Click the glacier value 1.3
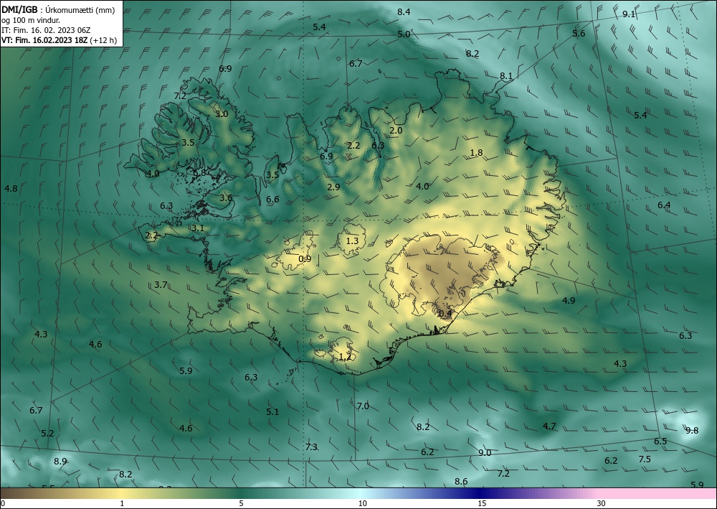The width and height of the screenshot is (717, 509). [x=352, y=241]
